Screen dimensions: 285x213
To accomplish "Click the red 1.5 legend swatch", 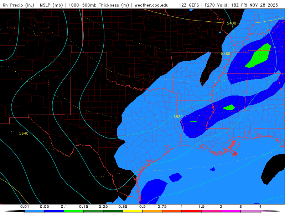I will click(x=192, y=211).
